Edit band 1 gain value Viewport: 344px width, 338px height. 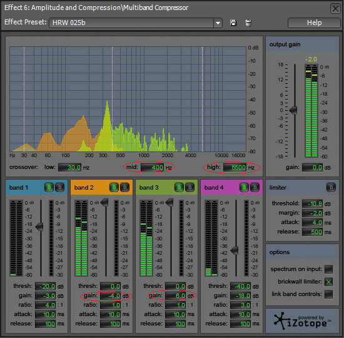pyautogui.click(x=45, y=296)
